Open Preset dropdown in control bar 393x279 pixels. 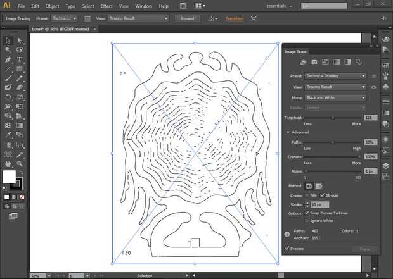(x=64, y=18)
